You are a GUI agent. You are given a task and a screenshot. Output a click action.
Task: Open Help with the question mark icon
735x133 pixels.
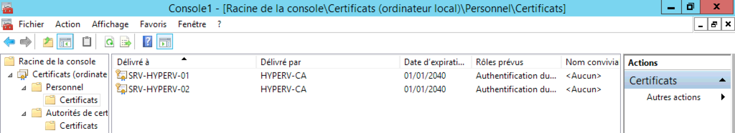tap(148, 42)
